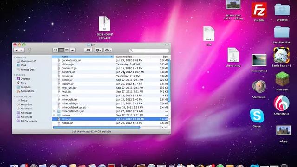Viewport: 297px width, 167px height.
Task: Click the horizontal scrollbar thumb in Finder
Action: [97, 128]
